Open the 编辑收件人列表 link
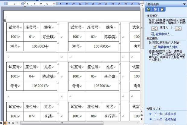This screenshot has width=187, height=125. (x=169, y=47)
